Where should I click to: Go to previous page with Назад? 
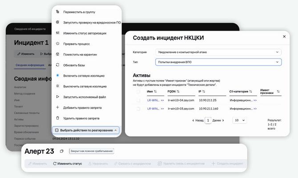click(x=198, y=121)
